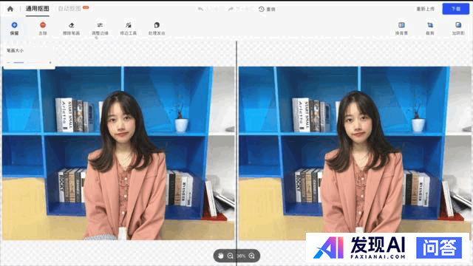This screenshot has width=473, height=266.
Task: Decrease brush size with minus button
Action: coord(8,62)
